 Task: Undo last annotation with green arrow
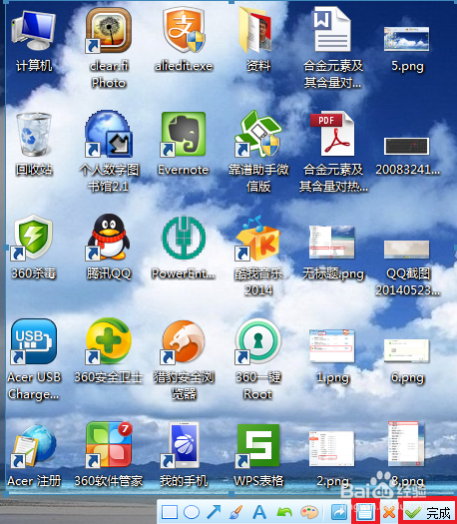(284, 512)
